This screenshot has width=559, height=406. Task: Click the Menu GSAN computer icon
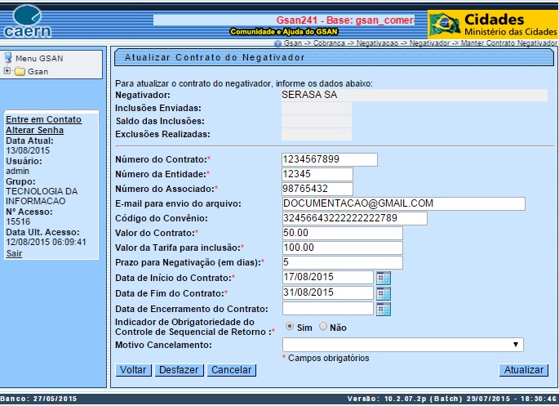tap(8, 58)
